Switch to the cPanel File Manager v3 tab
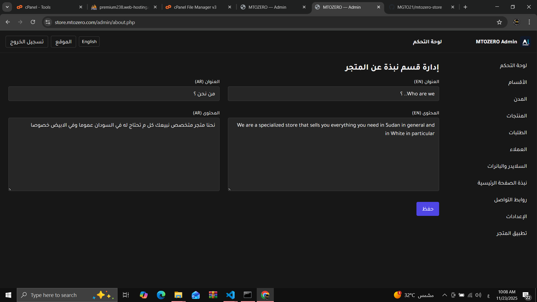This screenshot has width=537, height=302. coord(195,7)
